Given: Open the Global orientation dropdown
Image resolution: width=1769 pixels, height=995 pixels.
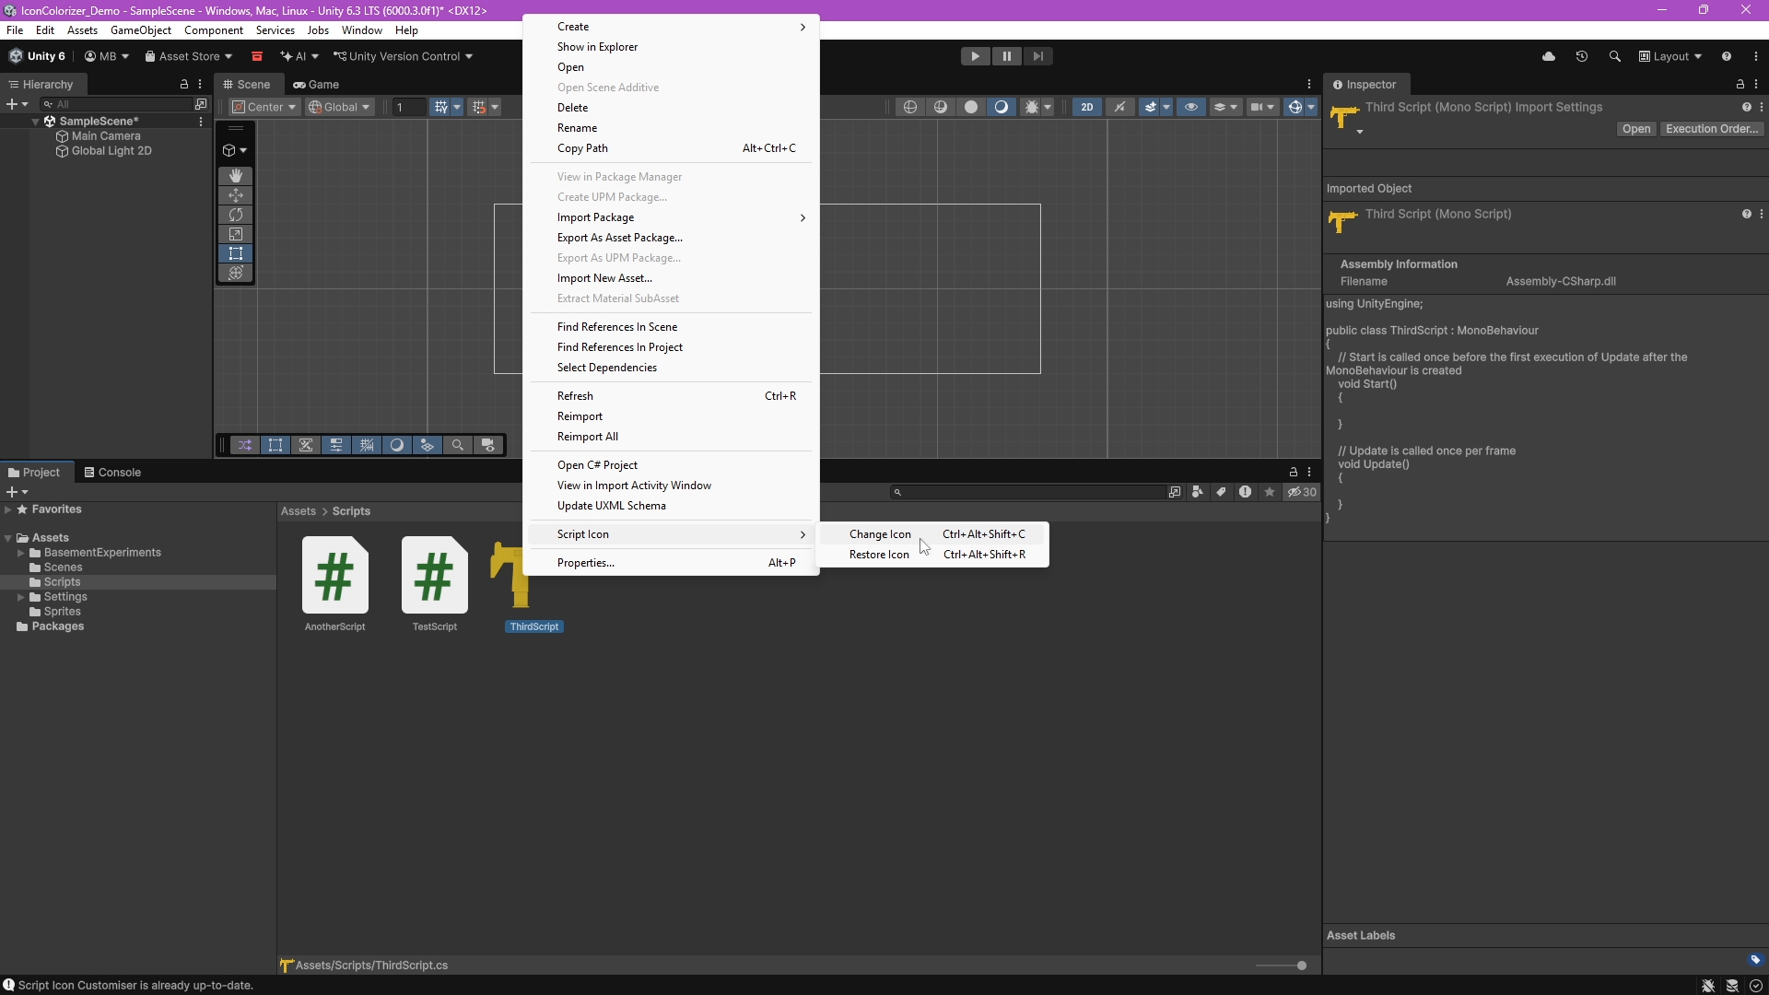Looking at the screenshot, I should (x=339, y=107).
